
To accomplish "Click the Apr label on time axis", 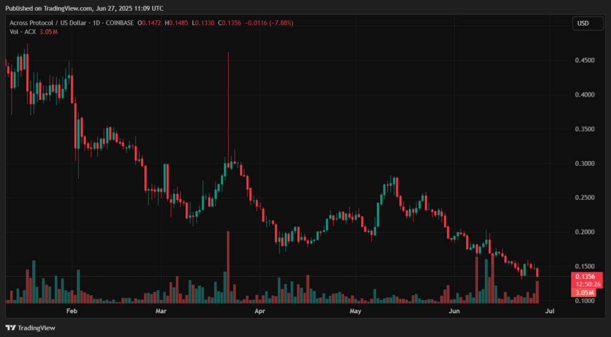I will click(260, 311).
